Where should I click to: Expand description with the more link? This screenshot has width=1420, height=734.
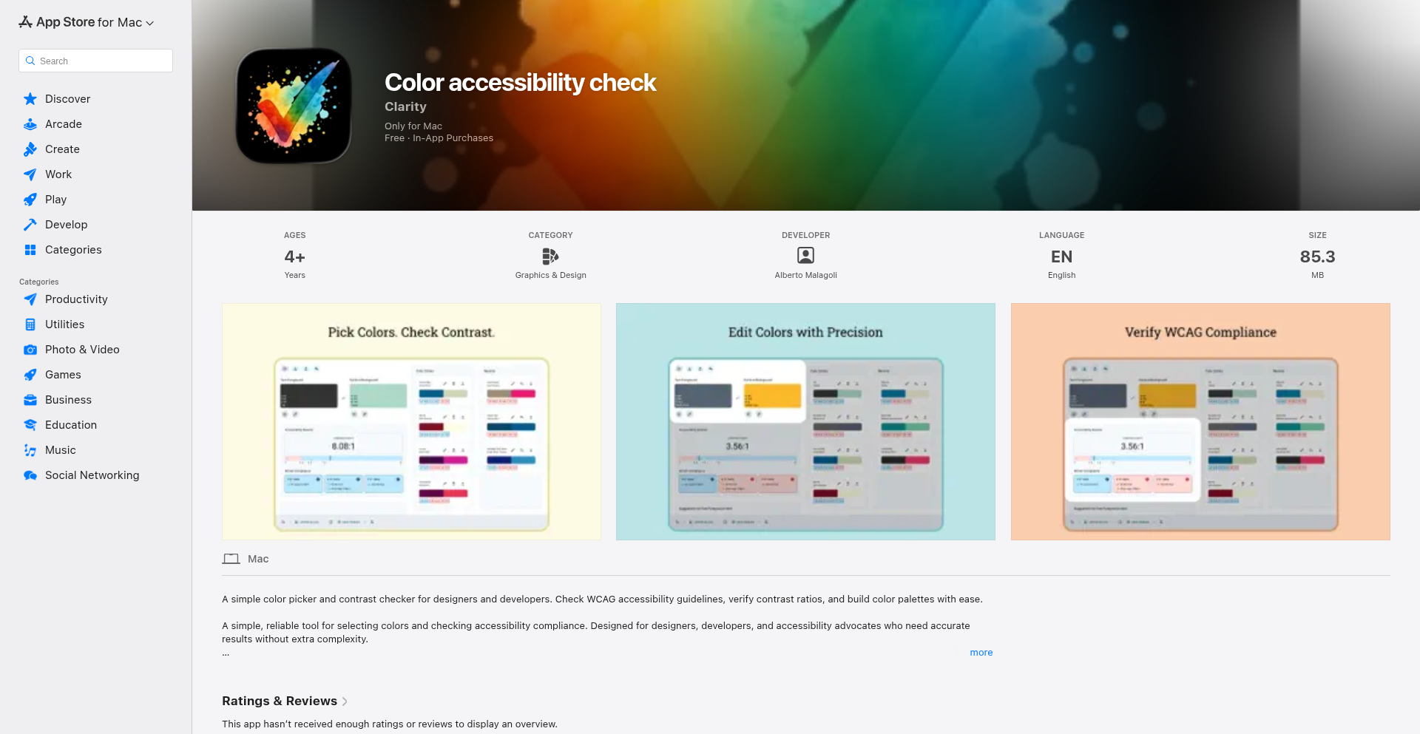981,653
